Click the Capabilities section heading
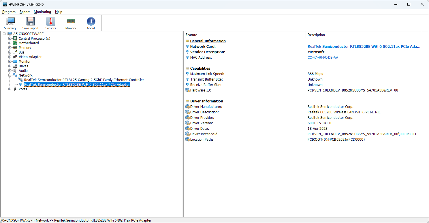This screenshot has width=429, height=223. coord(200,68)
